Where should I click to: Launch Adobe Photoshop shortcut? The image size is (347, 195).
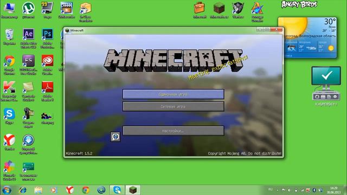[47, 38]
